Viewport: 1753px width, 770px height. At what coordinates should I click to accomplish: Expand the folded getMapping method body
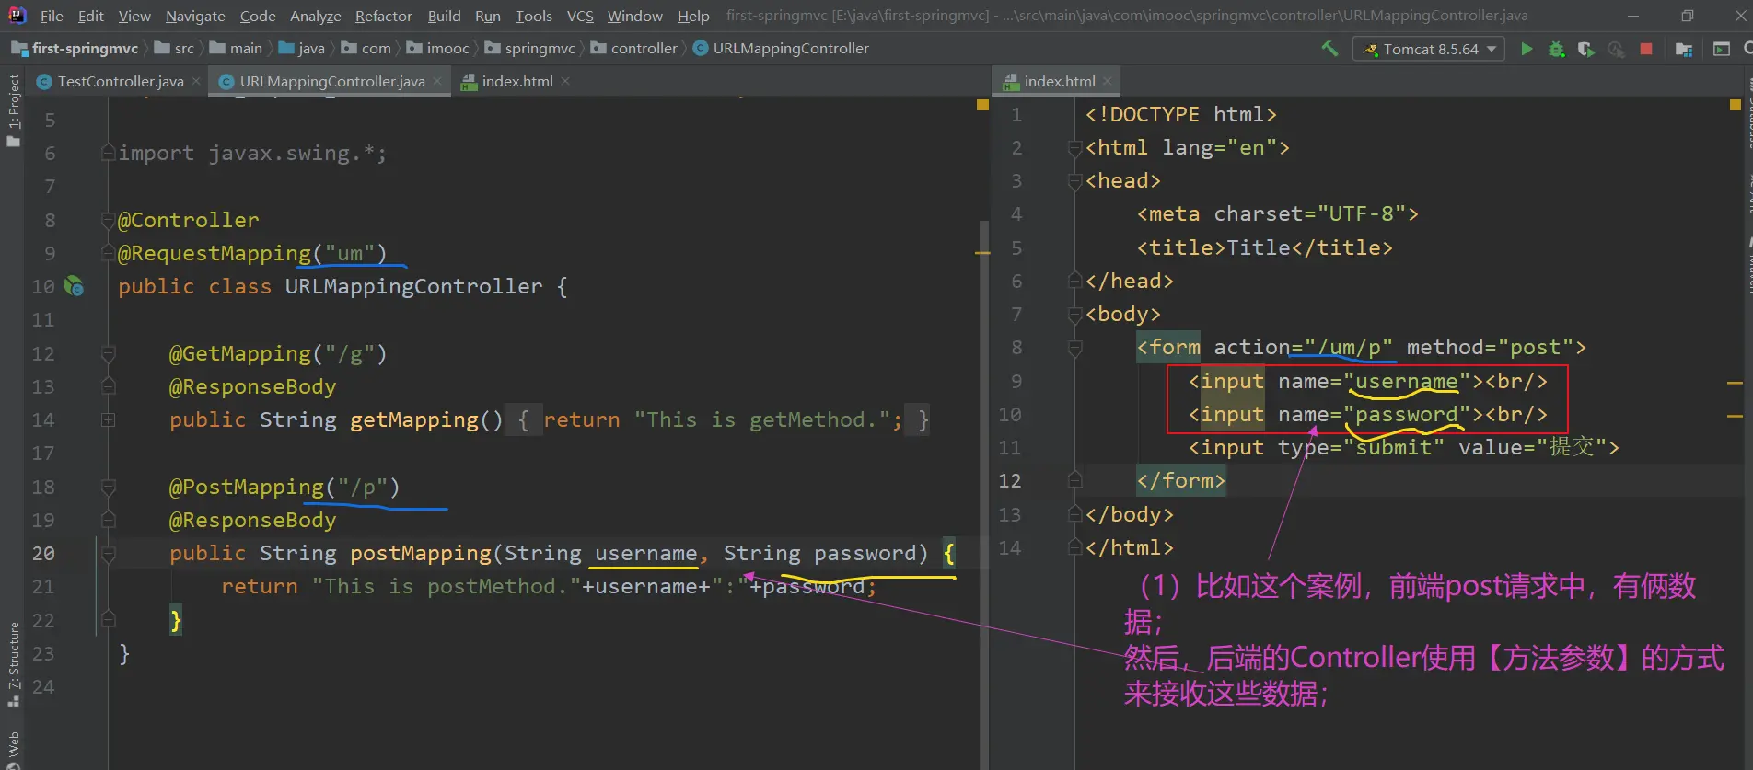click(108, 420)
